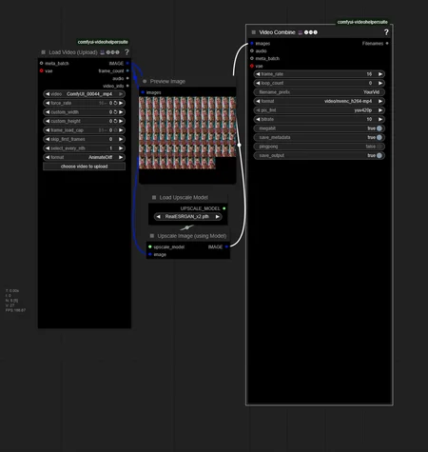Click the UPSCALE_MODEL green output connector
The width and height of the screenshot is (428, 452).
coord(224,208)
